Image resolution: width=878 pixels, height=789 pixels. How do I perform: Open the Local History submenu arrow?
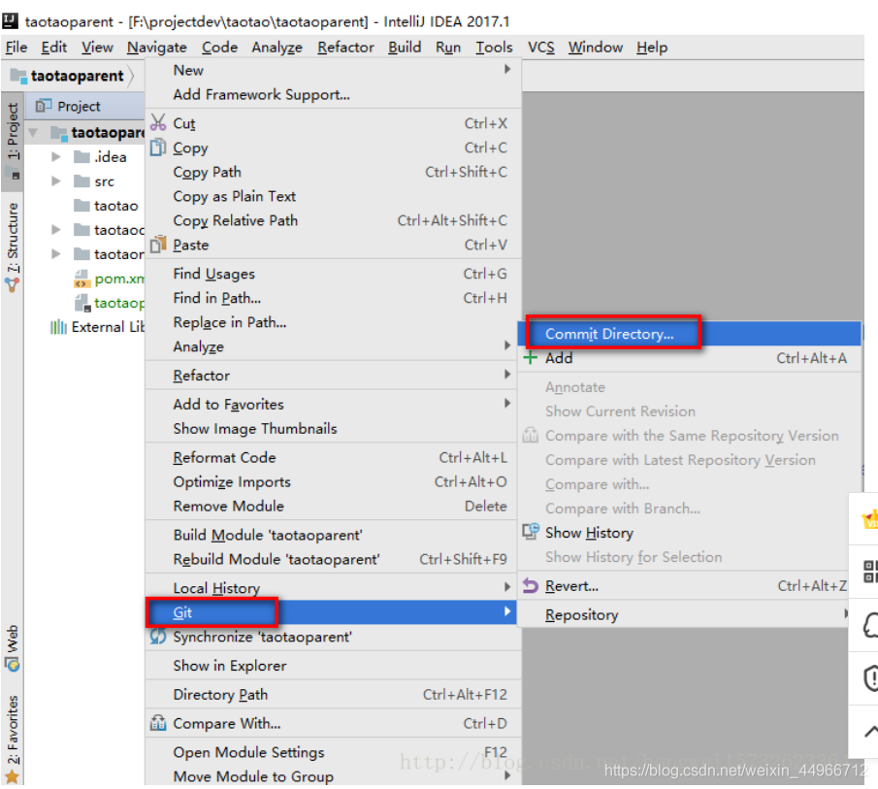[x=506, y=587]
